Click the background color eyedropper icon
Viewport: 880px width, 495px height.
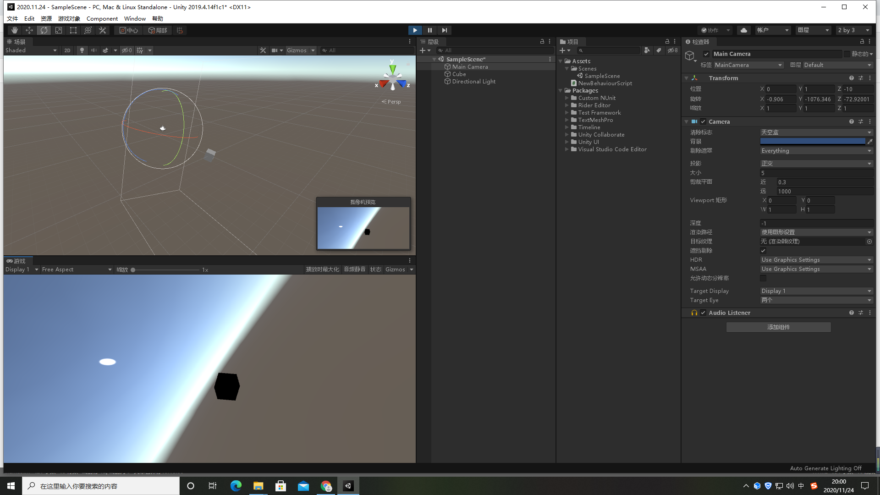869,142
